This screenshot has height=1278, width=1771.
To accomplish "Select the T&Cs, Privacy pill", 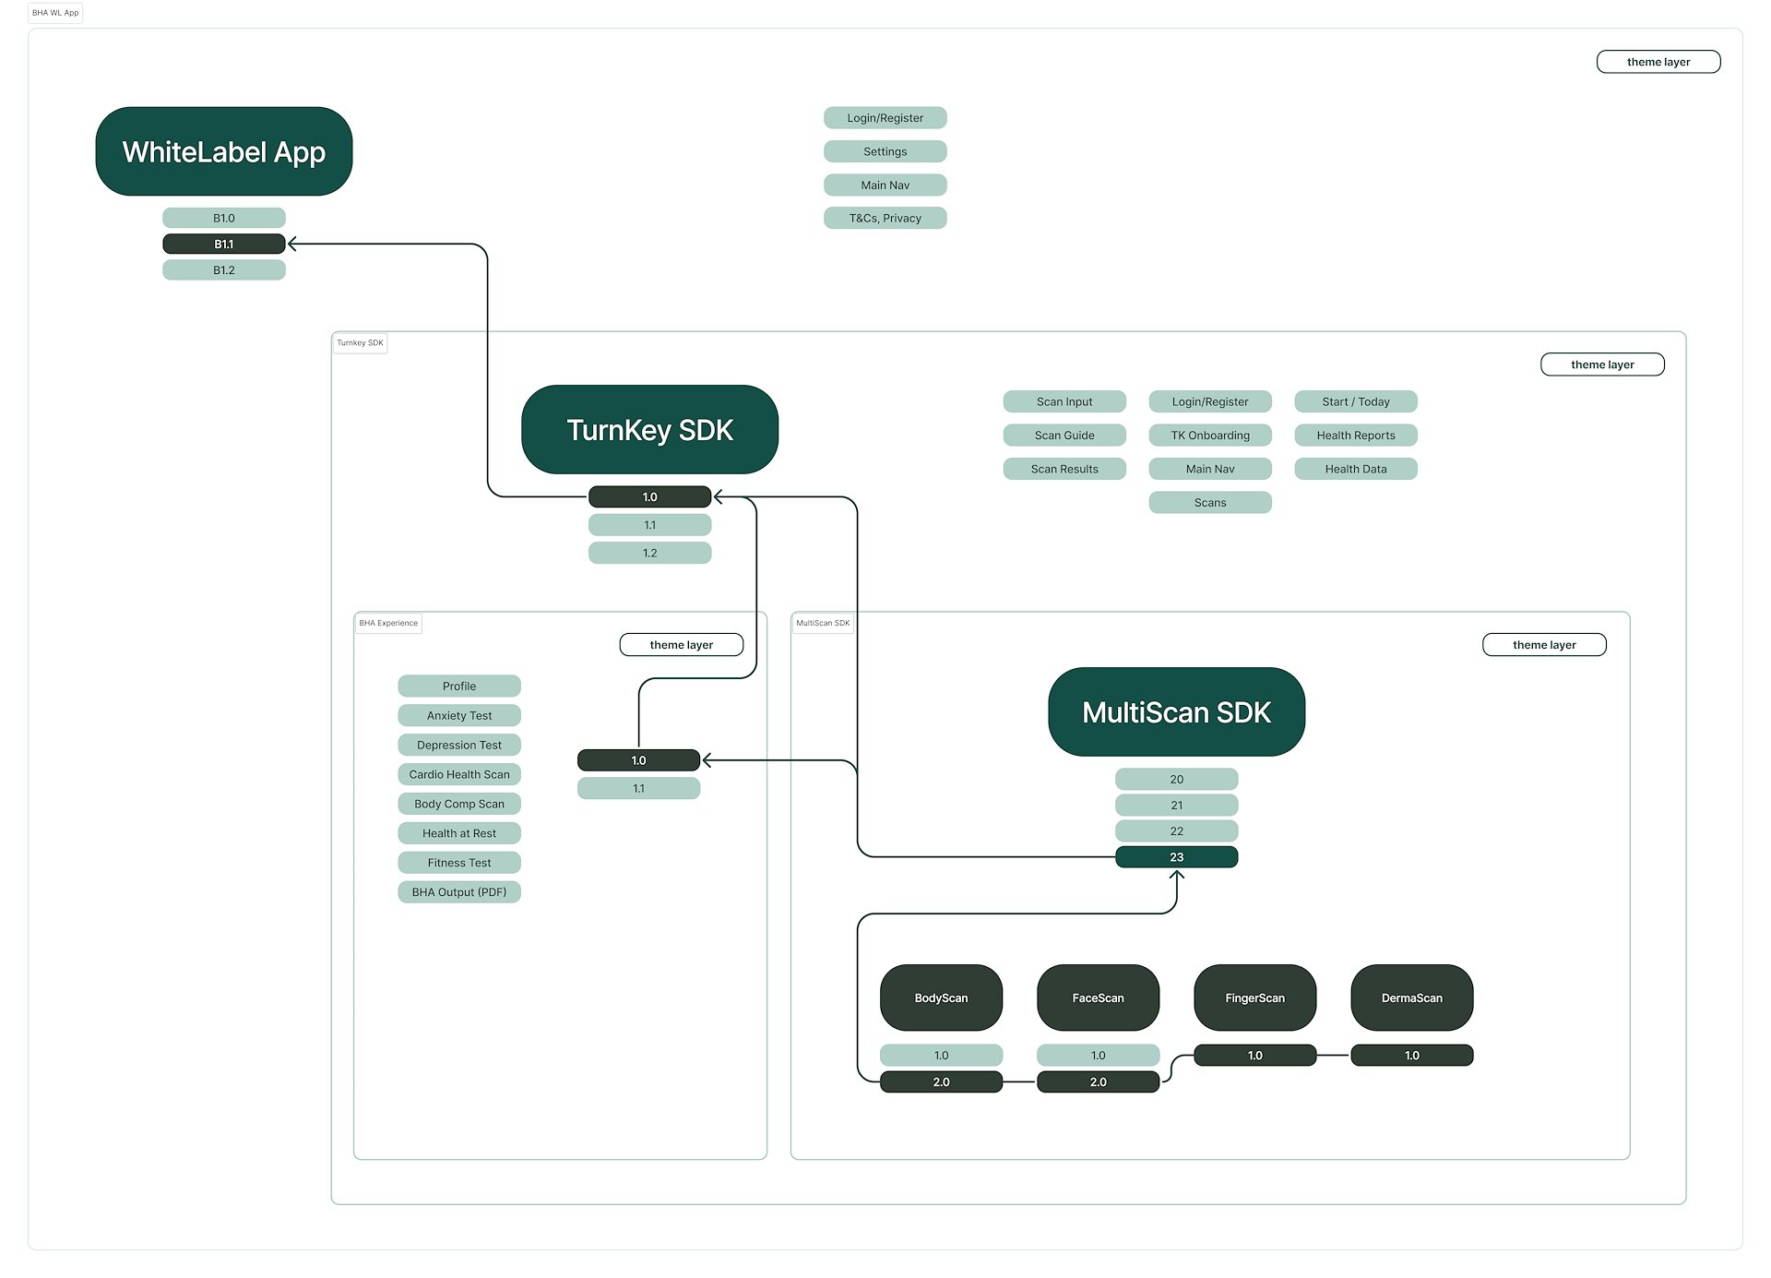I will tap(885, 219).
